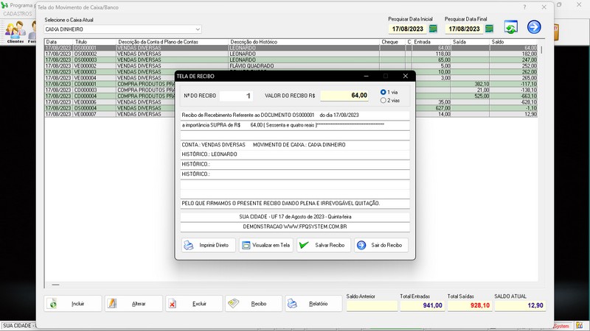Select row with title OS000003
The width and height of the screenshot is (590, 331).
[x=291, y=60]
